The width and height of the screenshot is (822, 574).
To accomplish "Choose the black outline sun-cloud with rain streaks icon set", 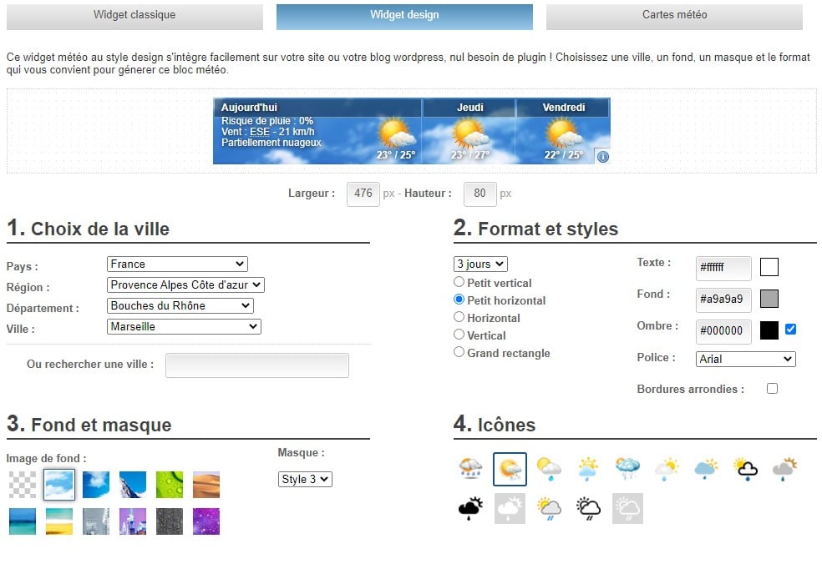I will (587, 508).
